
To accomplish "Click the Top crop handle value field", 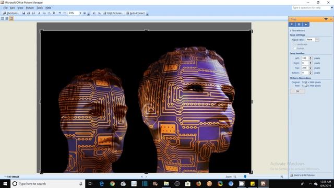I will (305, 68).
